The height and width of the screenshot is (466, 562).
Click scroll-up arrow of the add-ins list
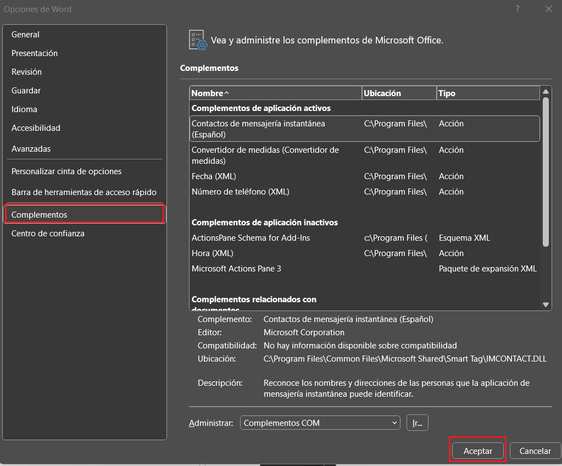(x=546, y=92)
